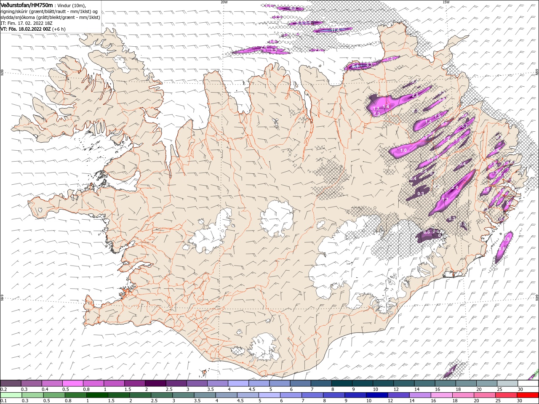
Task: Click the Veðurstofan/HM750m map title
Action: pyautogui.click(x=27, y=5)
